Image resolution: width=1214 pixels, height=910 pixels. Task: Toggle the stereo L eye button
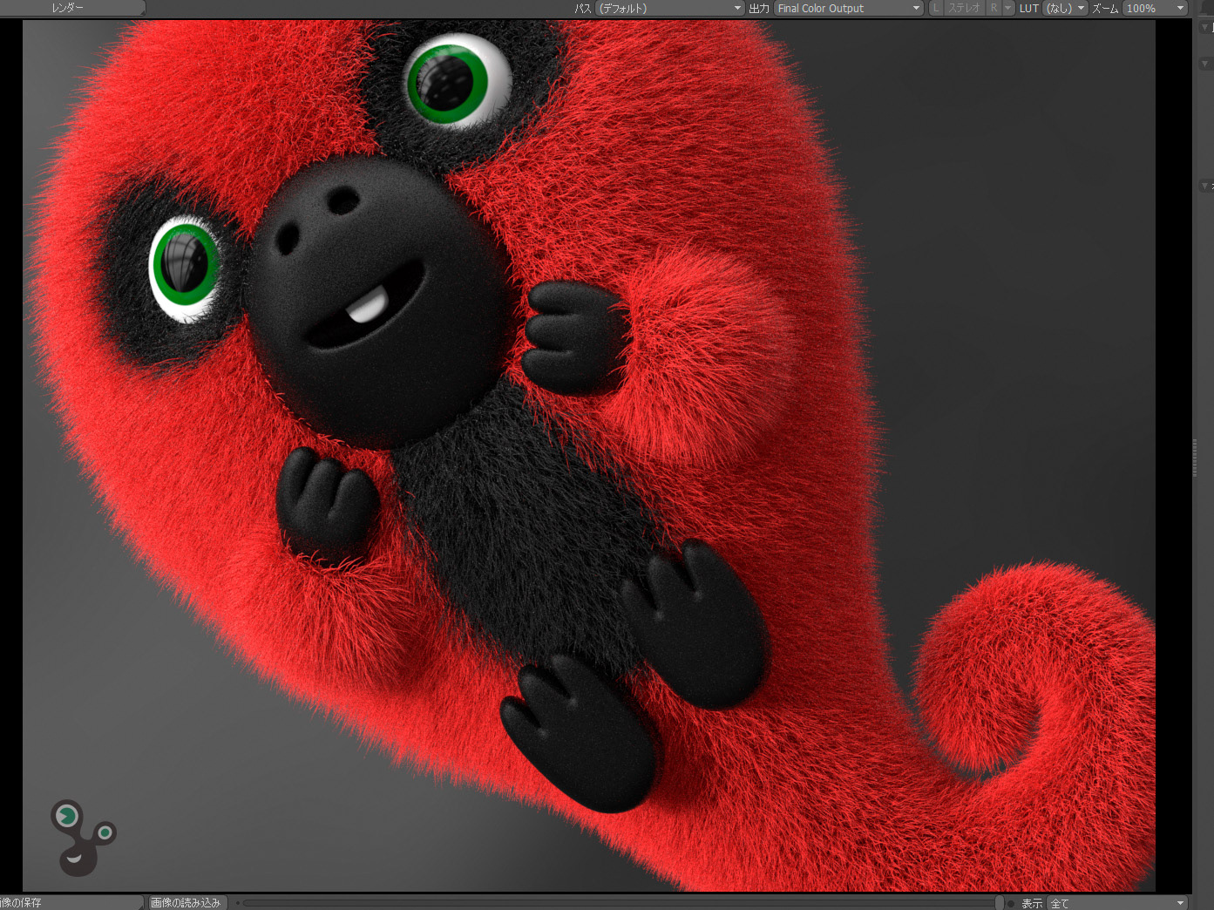click(936, 8)
